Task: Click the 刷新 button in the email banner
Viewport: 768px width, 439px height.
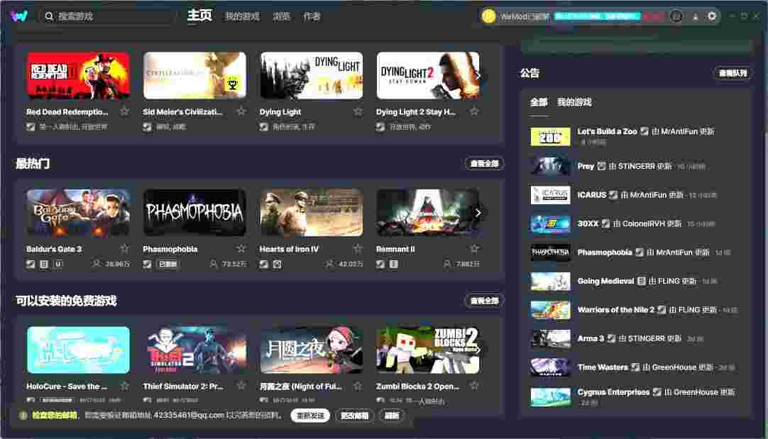Action: [392, 416]
